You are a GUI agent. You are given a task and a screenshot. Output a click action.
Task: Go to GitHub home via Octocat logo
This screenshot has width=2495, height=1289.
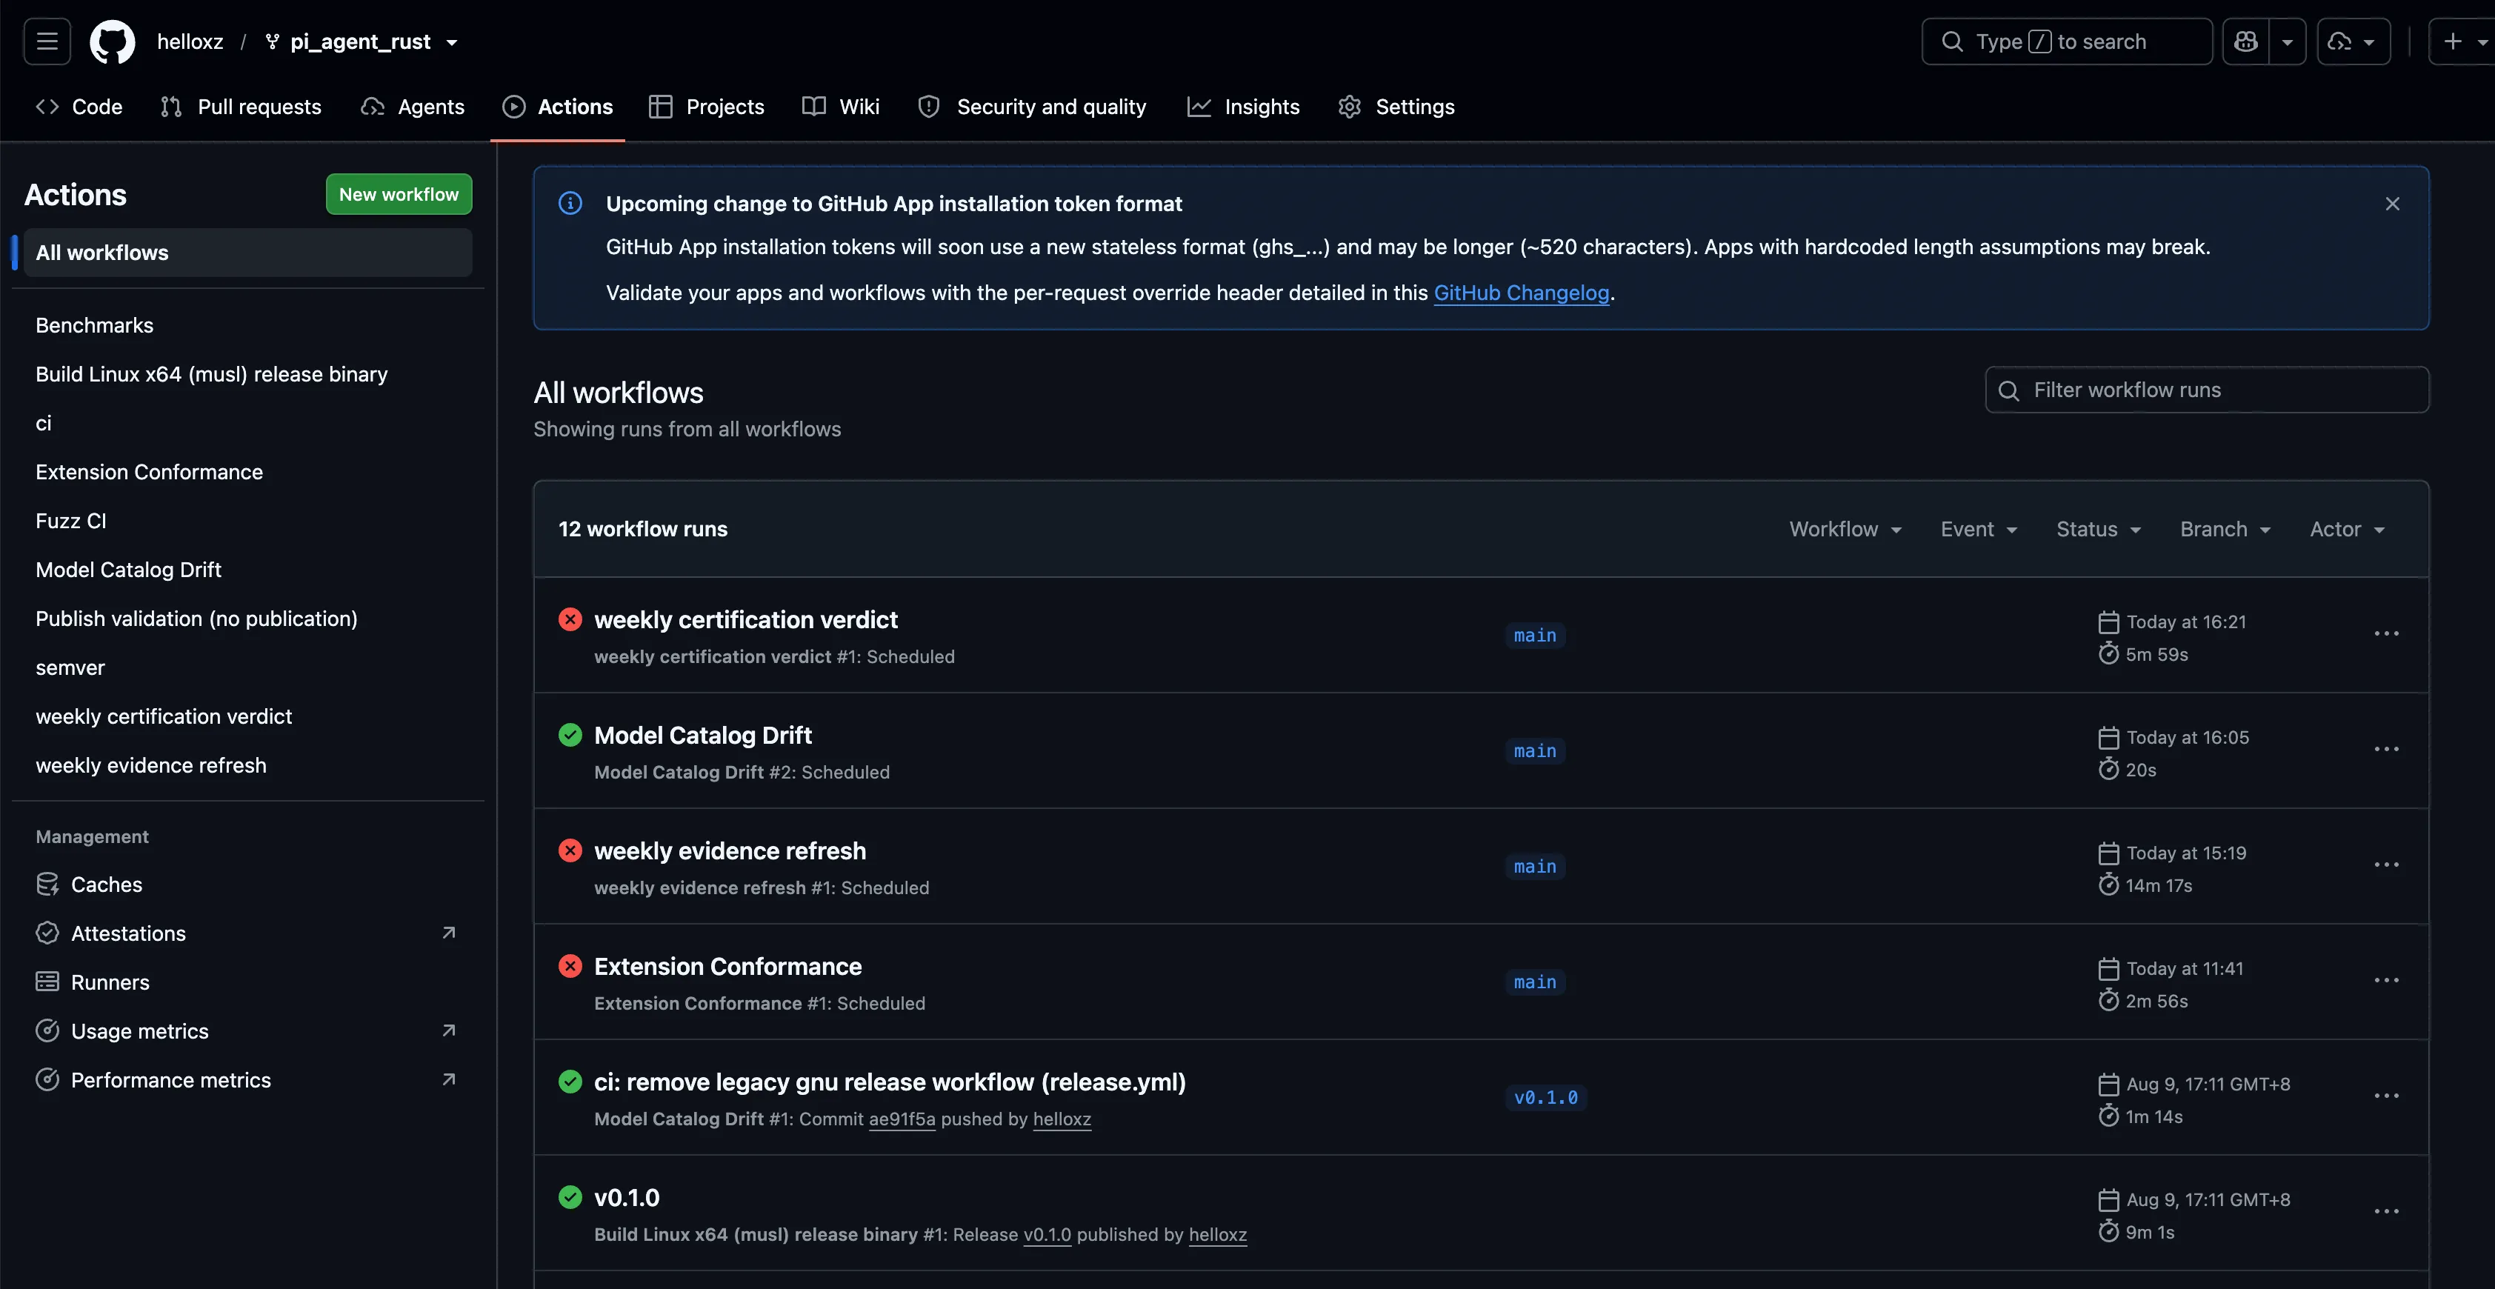113,41
